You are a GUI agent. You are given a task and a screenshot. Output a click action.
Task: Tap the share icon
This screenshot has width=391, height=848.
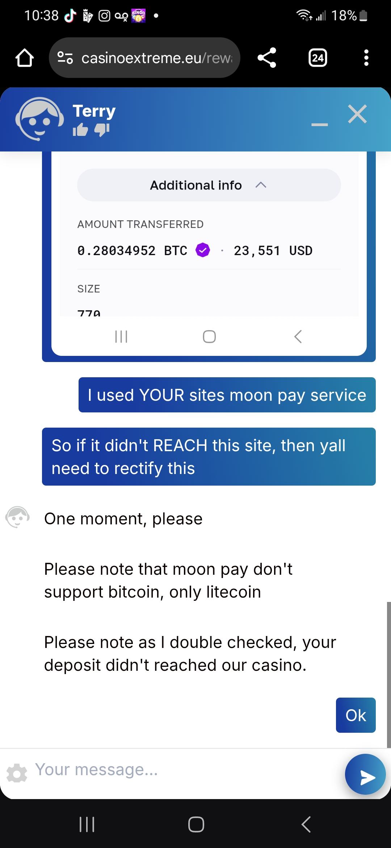[267, 58]
